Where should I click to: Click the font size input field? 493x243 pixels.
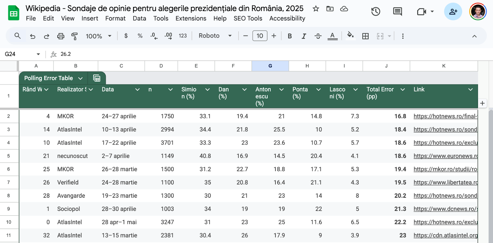point(260,36)
